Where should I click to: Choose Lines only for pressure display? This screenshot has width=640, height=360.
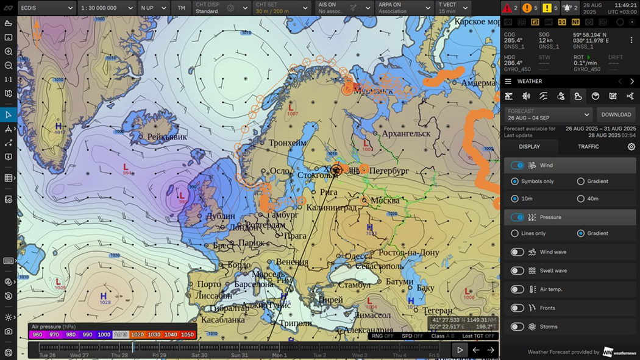(515, 233)
